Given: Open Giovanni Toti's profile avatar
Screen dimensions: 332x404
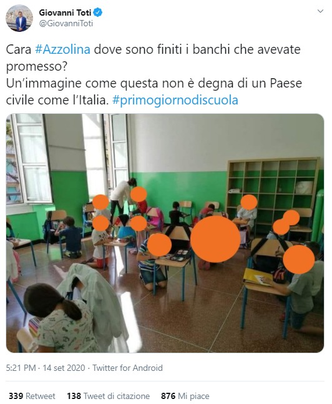Looking at the screenshot, I should (19, 18).
